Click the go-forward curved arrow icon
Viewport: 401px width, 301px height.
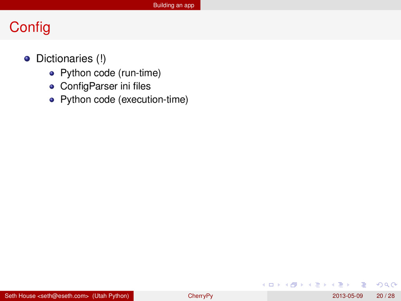coord(394,285)
